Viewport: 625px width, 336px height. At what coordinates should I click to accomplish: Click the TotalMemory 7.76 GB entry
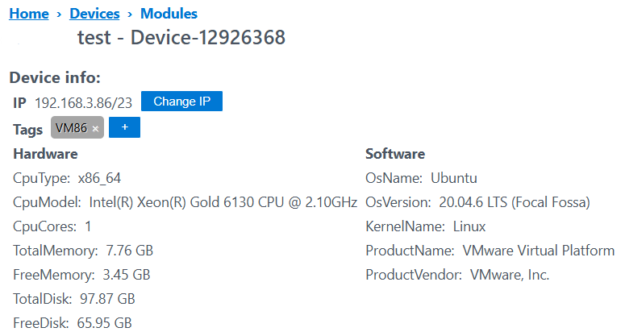(x=83, y=251)
